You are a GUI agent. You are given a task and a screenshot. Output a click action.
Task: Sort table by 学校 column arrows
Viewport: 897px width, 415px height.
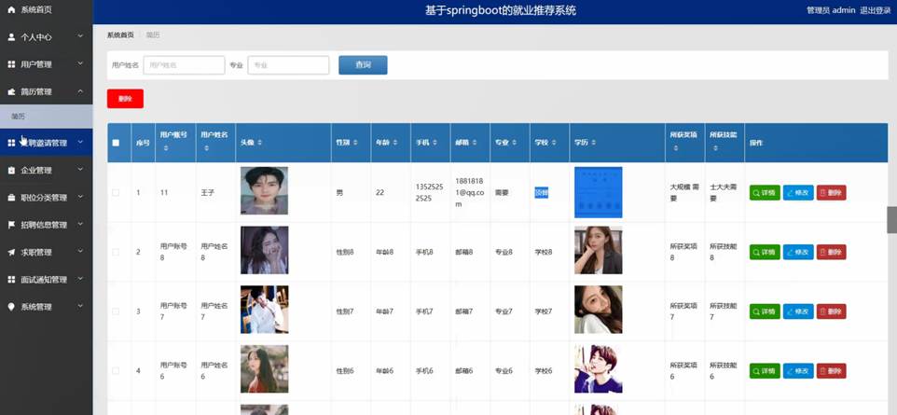click(x=554, y=142)
